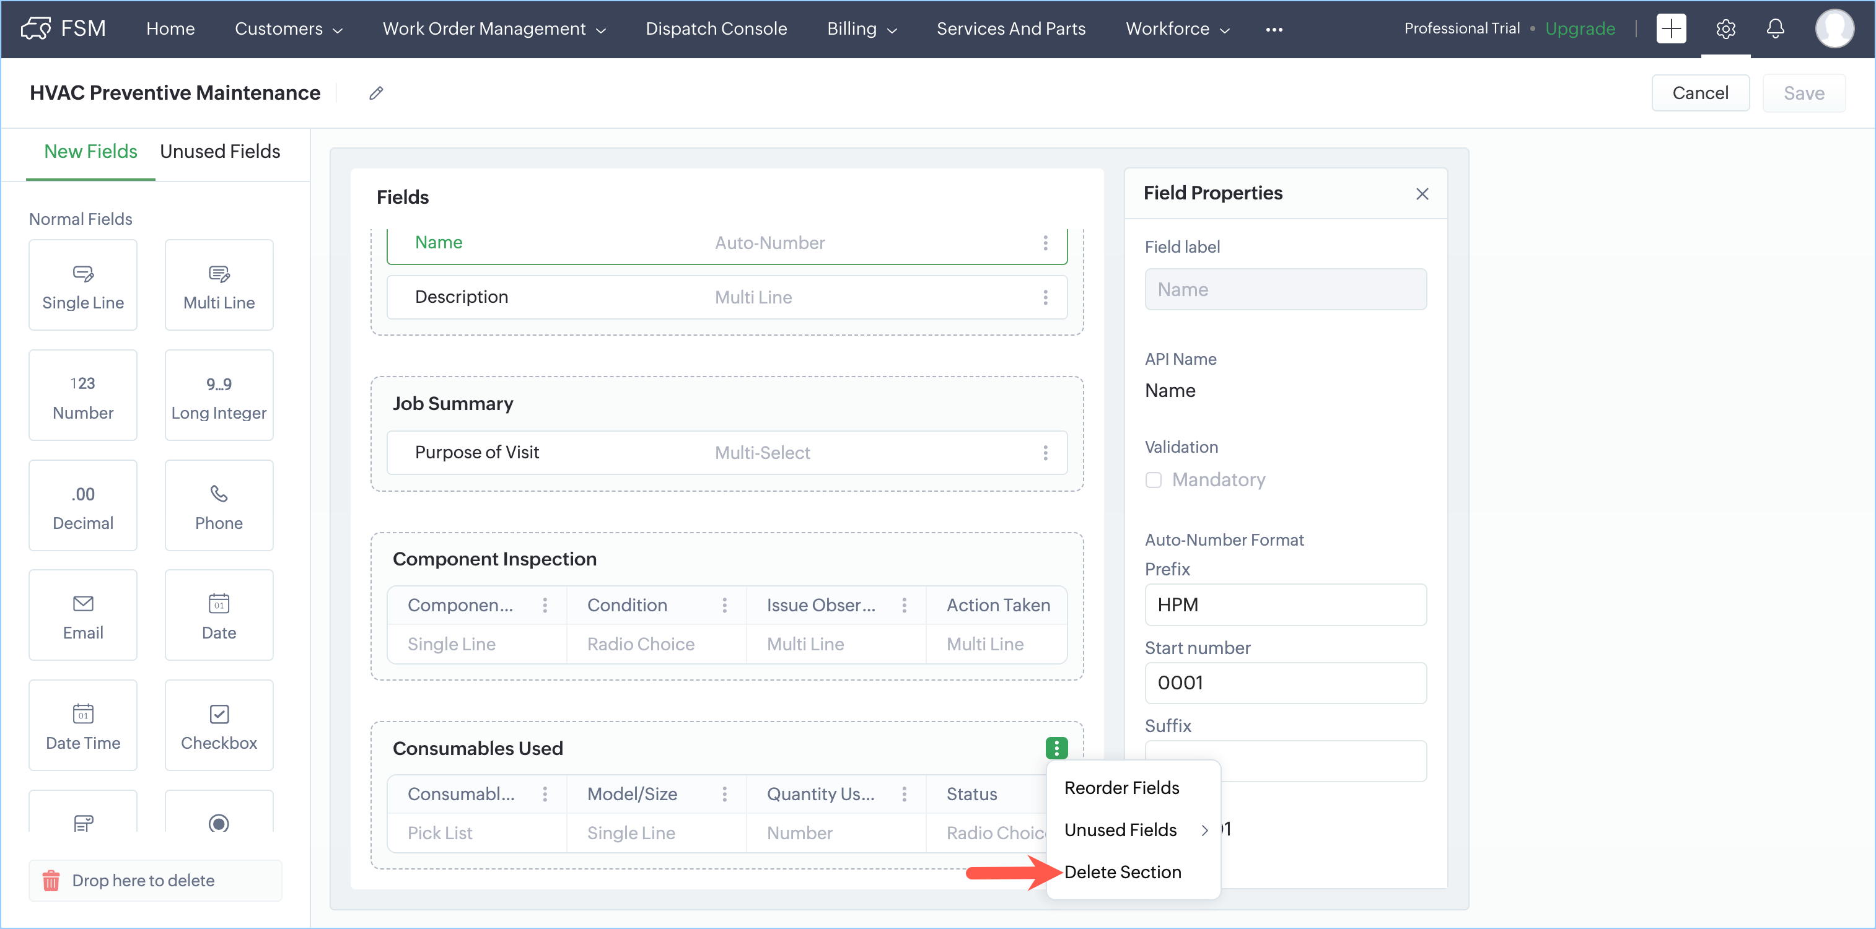Select the Date Time field type tile
This screenshot has height=929, width=1876.
[82, 725]
